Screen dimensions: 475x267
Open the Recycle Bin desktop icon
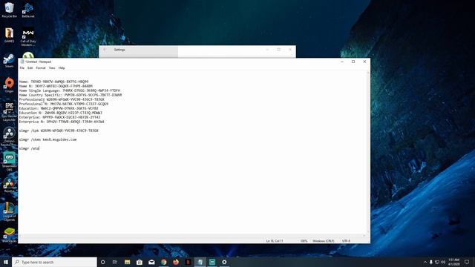(x=9, y=10)
